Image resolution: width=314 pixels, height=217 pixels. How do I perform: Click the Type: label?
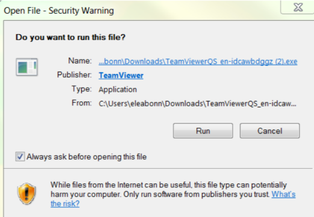tap(82, 89)
